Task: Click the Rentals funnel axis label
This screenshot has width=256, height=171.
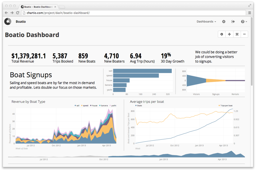Action: pos(235,94)
